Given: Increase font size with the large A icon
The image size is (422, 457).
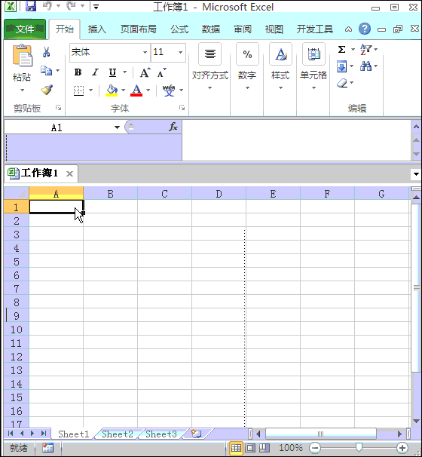Looking at the screenshot, I should (145, 72).
